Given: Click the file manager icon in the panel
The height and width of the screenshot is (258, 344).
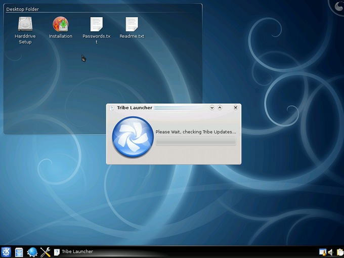Looking at the screenshot, I should 19,252.
